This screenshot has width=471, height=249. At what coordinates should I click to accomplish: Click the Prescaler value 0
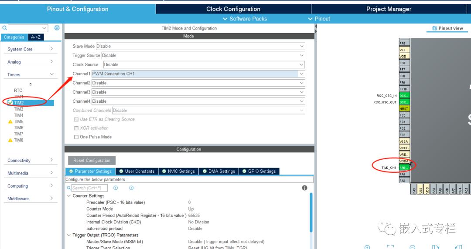[x=190, y=202]
